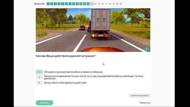Jump to question number 16
190x107 pixels.
click(103, 4)
